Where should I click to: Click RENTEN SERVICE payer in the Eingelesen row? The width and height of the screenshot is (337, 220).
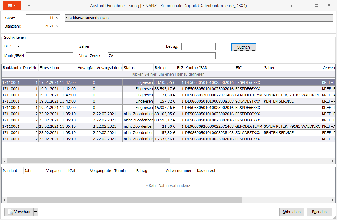coord(292,101)
